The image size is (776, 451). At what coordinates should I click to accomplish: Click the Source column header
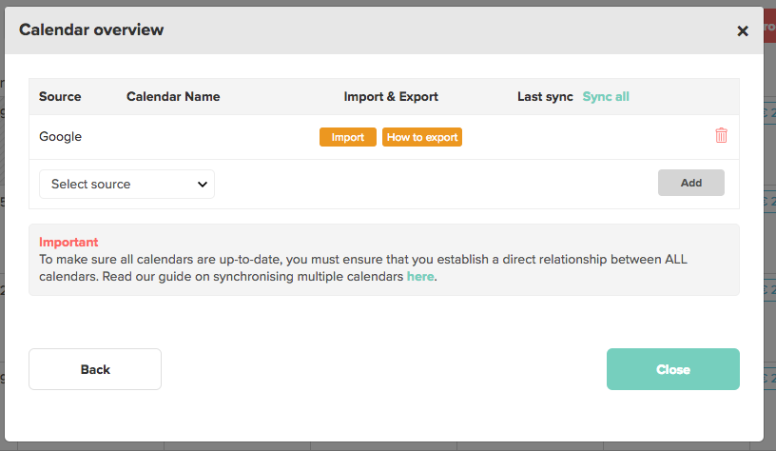60,96
